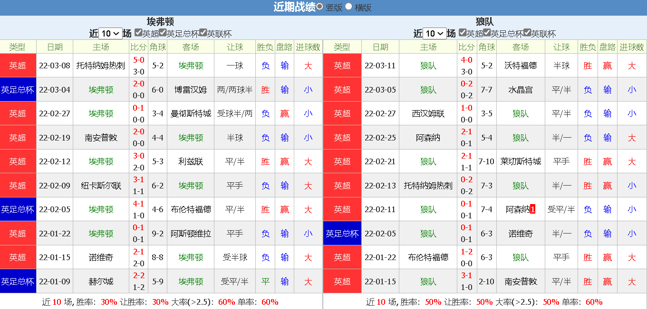Click 埃弗顿 team title heading
The width and height of the screenshot is (647, 309).
[x=160, y=21]
